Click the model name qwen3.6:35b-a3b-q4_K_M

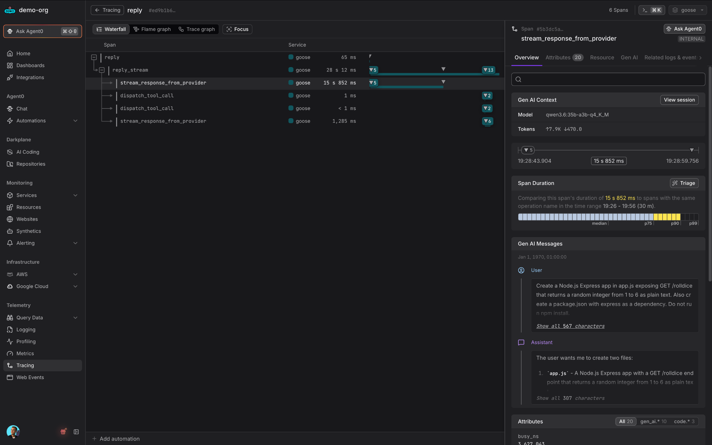(x=577, y=115)
